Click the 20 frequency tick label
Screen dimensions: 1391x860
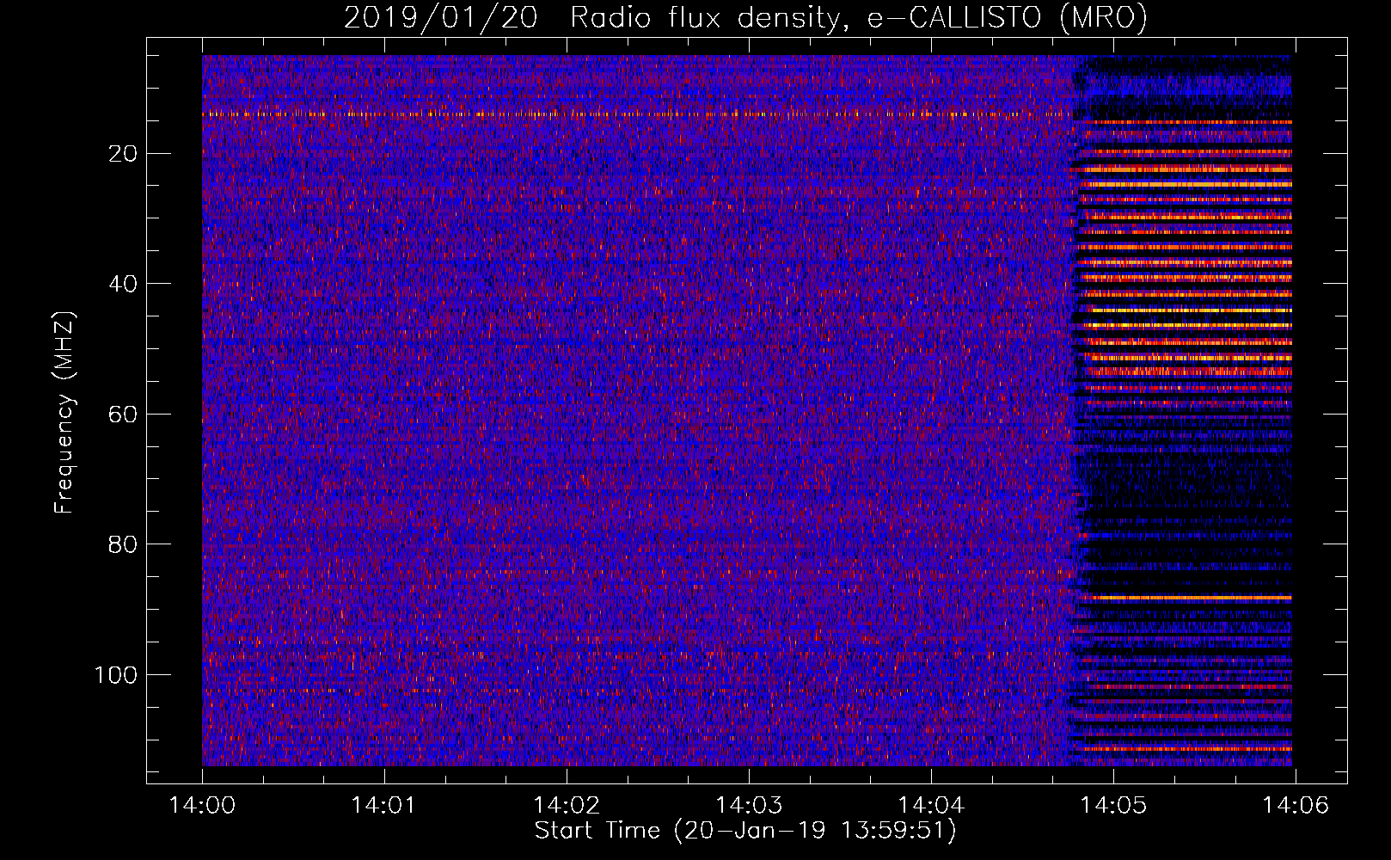(123, 154)
